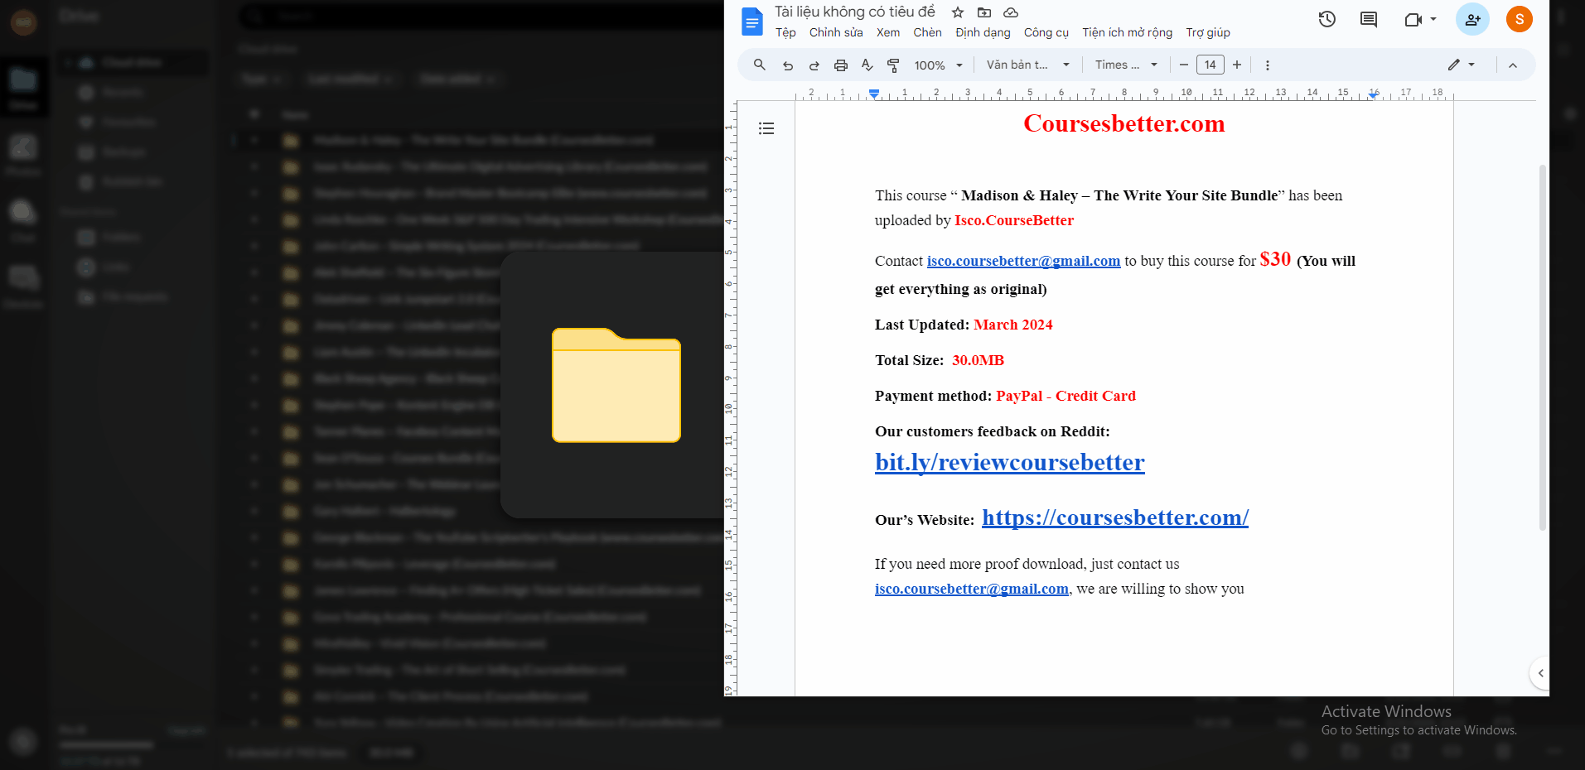Click the 'March 2024' date text

point(1013,325)
